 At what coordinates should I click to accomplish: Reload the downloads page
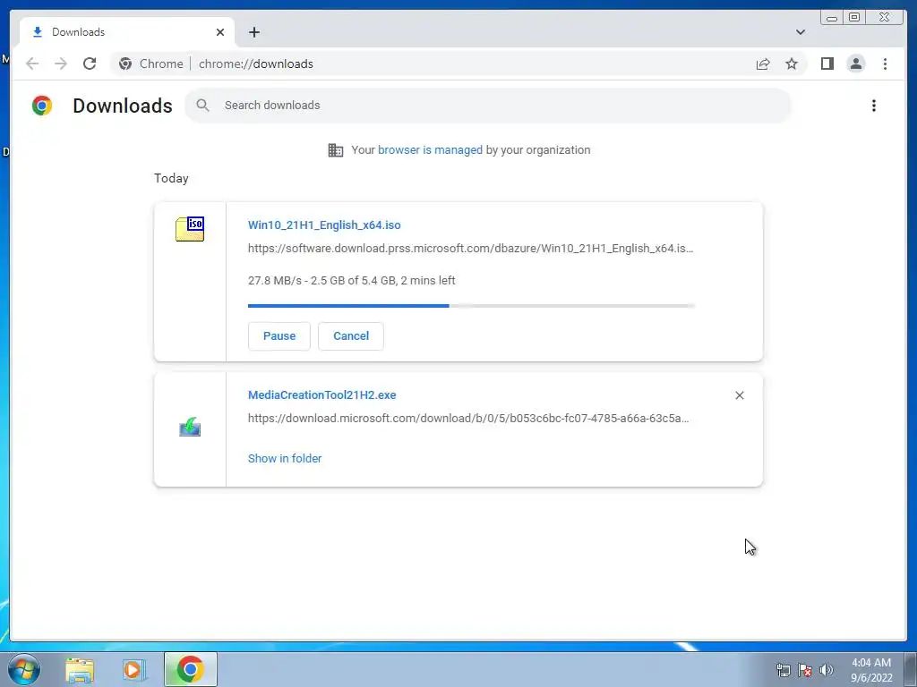(90, 64)
